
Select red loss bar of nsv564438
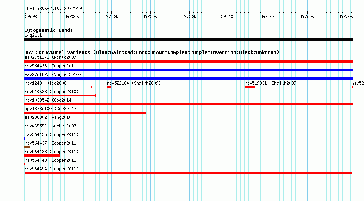(x=42, y=156)
